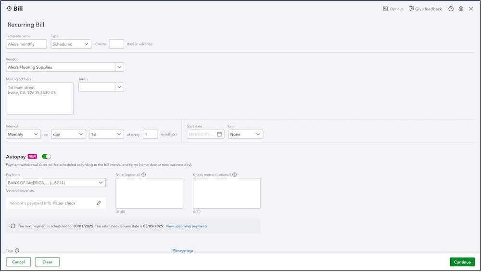481x272 pixels.
Task: Click the green Continue button
Action: 462,262
